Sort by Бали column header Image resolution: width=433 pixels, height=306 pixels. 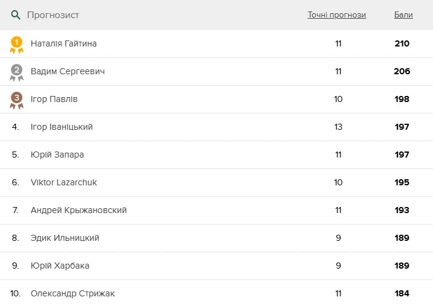click(403, 15)
